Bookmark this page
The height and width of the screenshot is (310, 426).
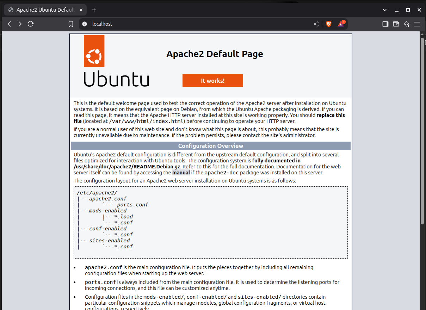point(71,24)
